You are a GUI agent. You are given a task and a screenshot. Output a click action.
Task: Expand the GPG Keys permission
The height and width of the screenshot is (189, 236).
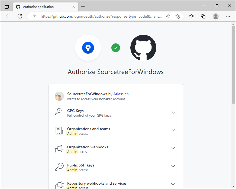tap(173, 113)
